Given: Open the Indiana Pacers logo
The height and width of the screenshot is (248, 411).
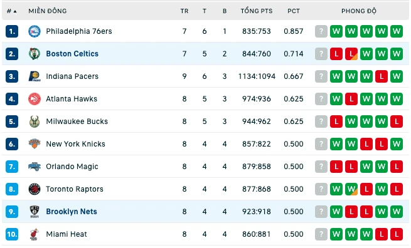Looking at the screenshot, I should [x=35, y=76].
